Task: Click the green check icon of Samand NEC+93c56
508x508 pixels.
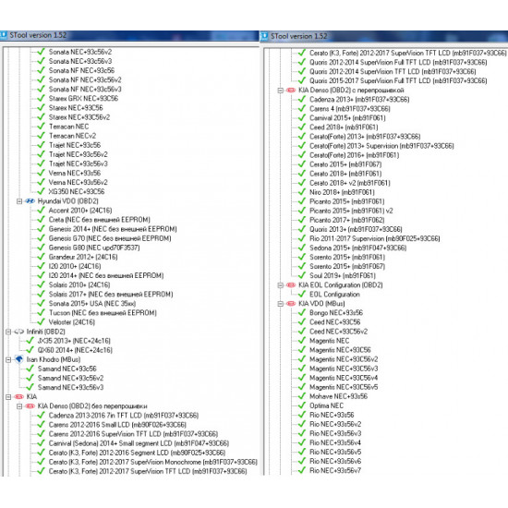Action: coord(30,369)
